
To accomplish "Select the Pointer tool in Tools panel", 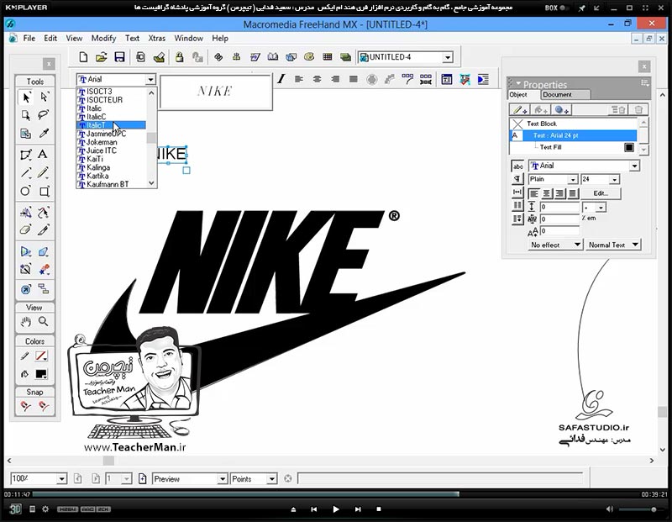I will (x=26, y=98).
